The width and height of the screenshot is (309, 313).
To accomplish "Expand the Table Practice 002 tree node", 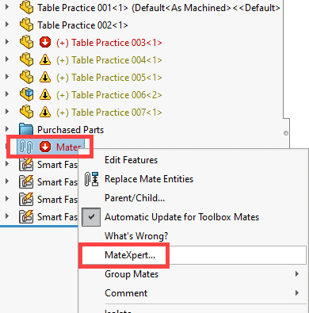I will (7, 25).
